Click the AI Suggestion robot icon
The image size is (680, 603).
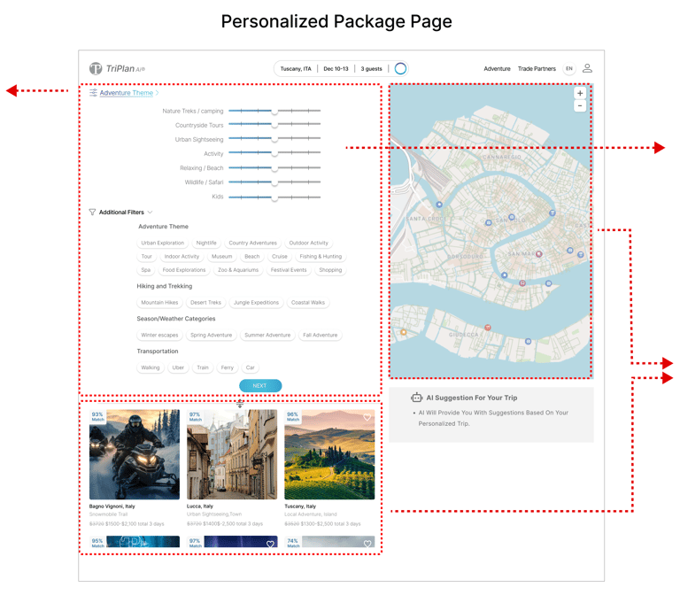(416, 398)
